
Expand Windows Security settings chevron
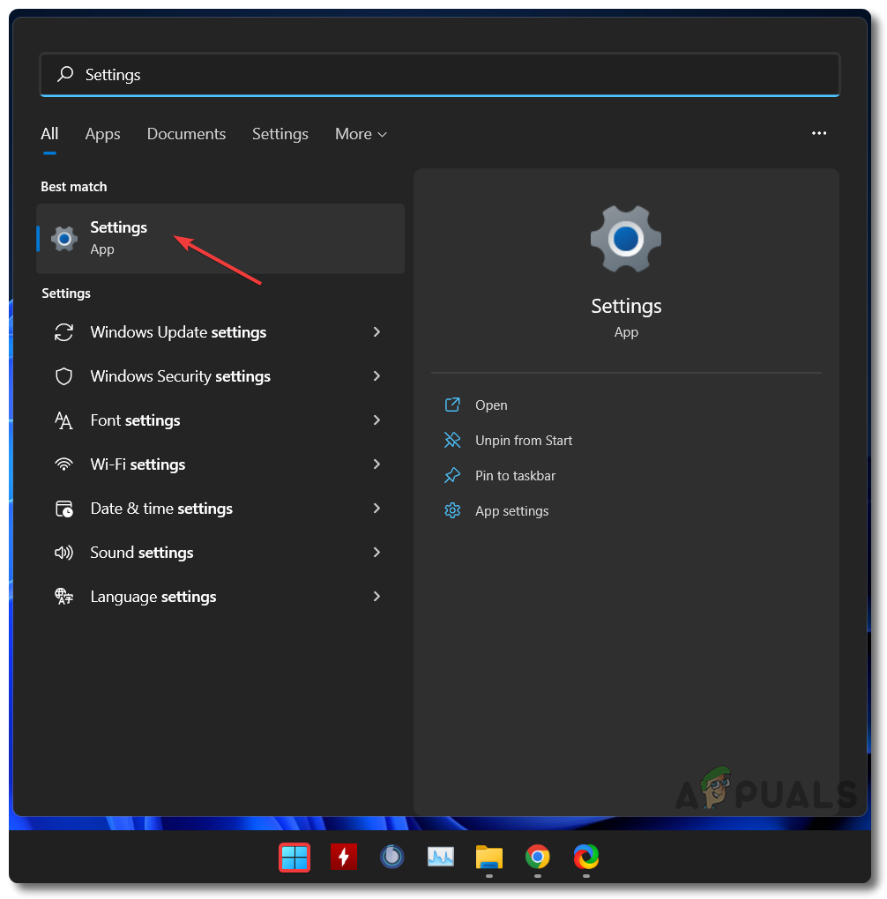376,376
